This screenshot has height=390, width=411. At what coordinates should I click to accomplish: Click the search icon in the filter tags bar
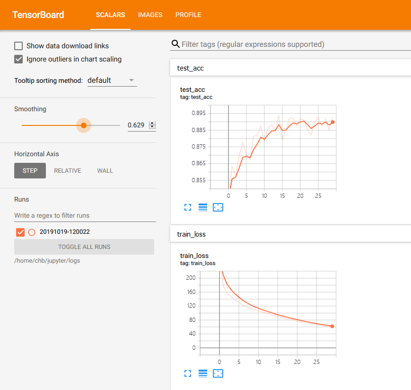tap(175, 44)
